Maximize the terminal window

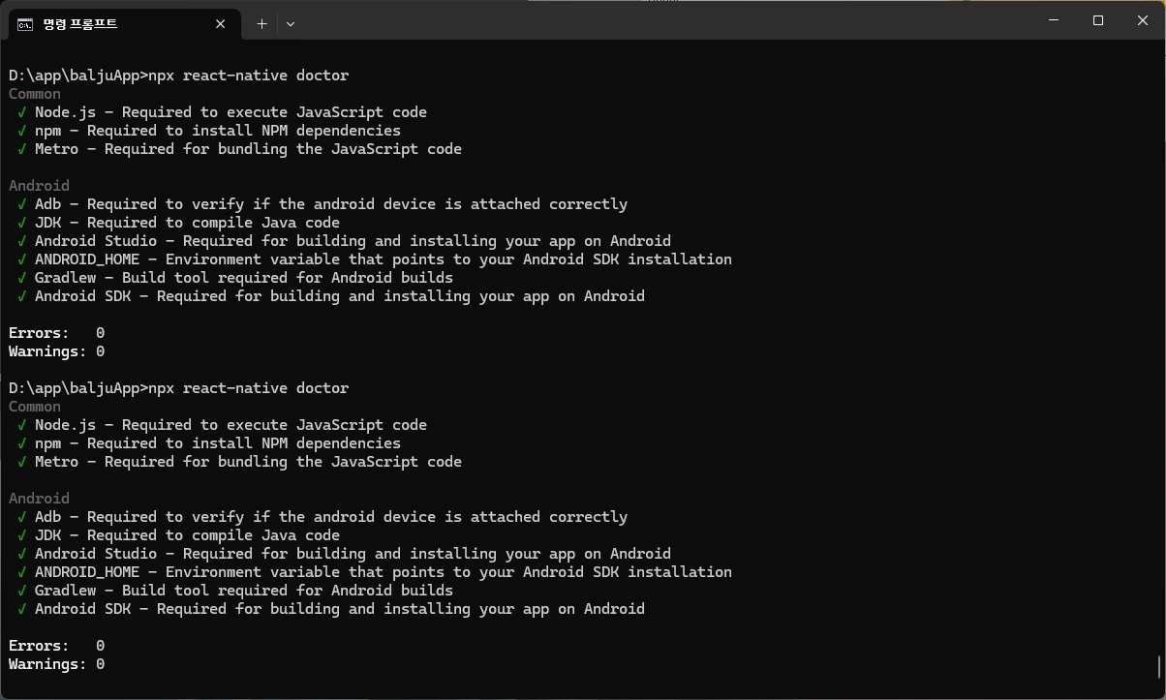click(x=1098, y=20)
